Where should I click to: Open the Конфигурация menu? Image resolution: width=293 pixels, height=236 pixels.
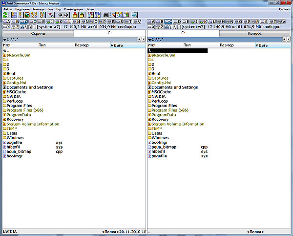click(72, 9)
